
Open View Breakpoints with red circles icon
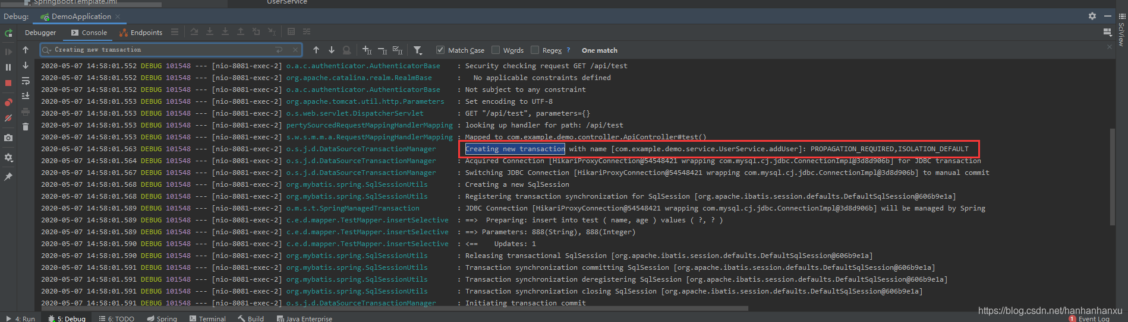click(x=8, y=102)
